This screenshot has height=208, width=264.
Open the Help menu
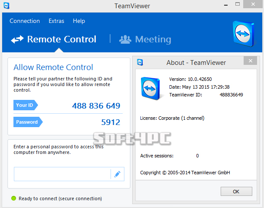pos(79,21)
